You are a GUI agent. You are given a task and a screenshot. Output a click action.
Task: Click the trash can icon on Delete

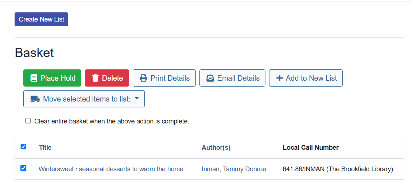tap(96, 78)
